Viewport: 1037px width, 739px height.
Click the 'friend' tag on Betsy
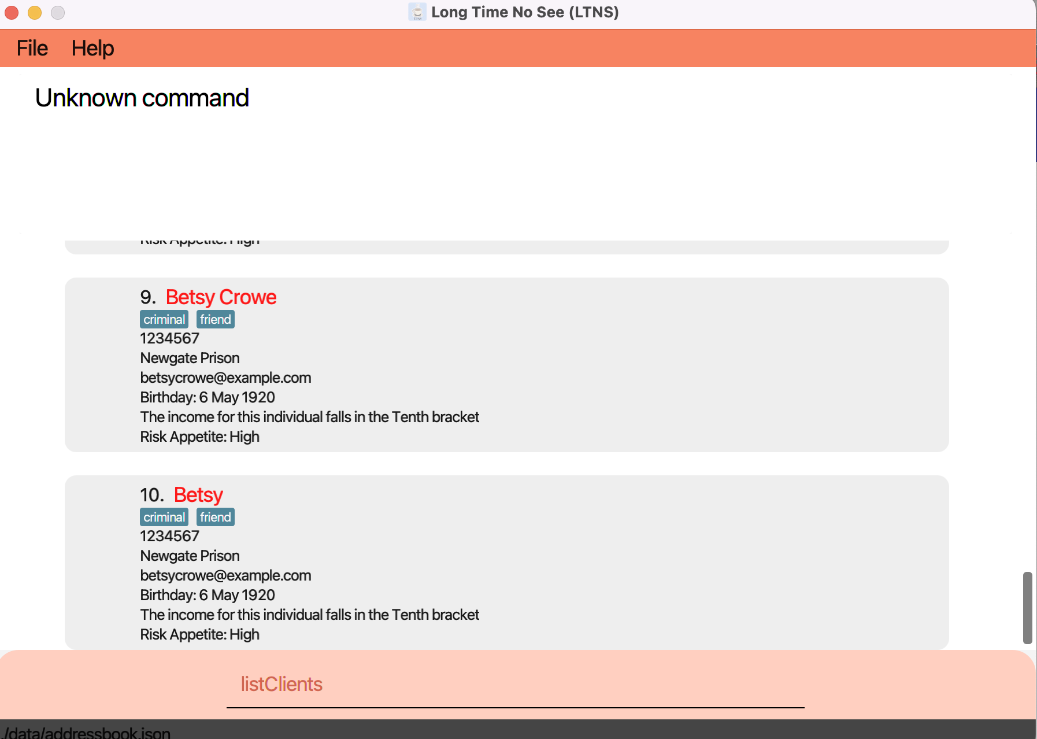pyautogui.click(x=215, y=516)
